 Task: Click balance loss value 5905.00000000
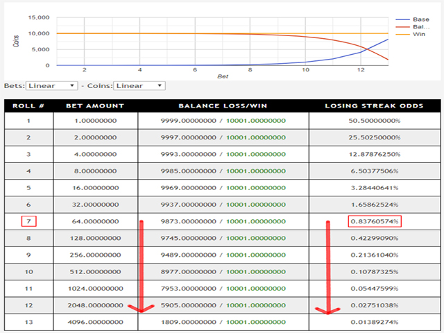coord(188,305)
